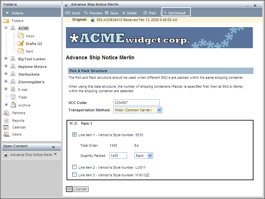Open the Actions menu
Image resolution: width=265 pixels, height=199 pixels.
[x=14, y=13]
